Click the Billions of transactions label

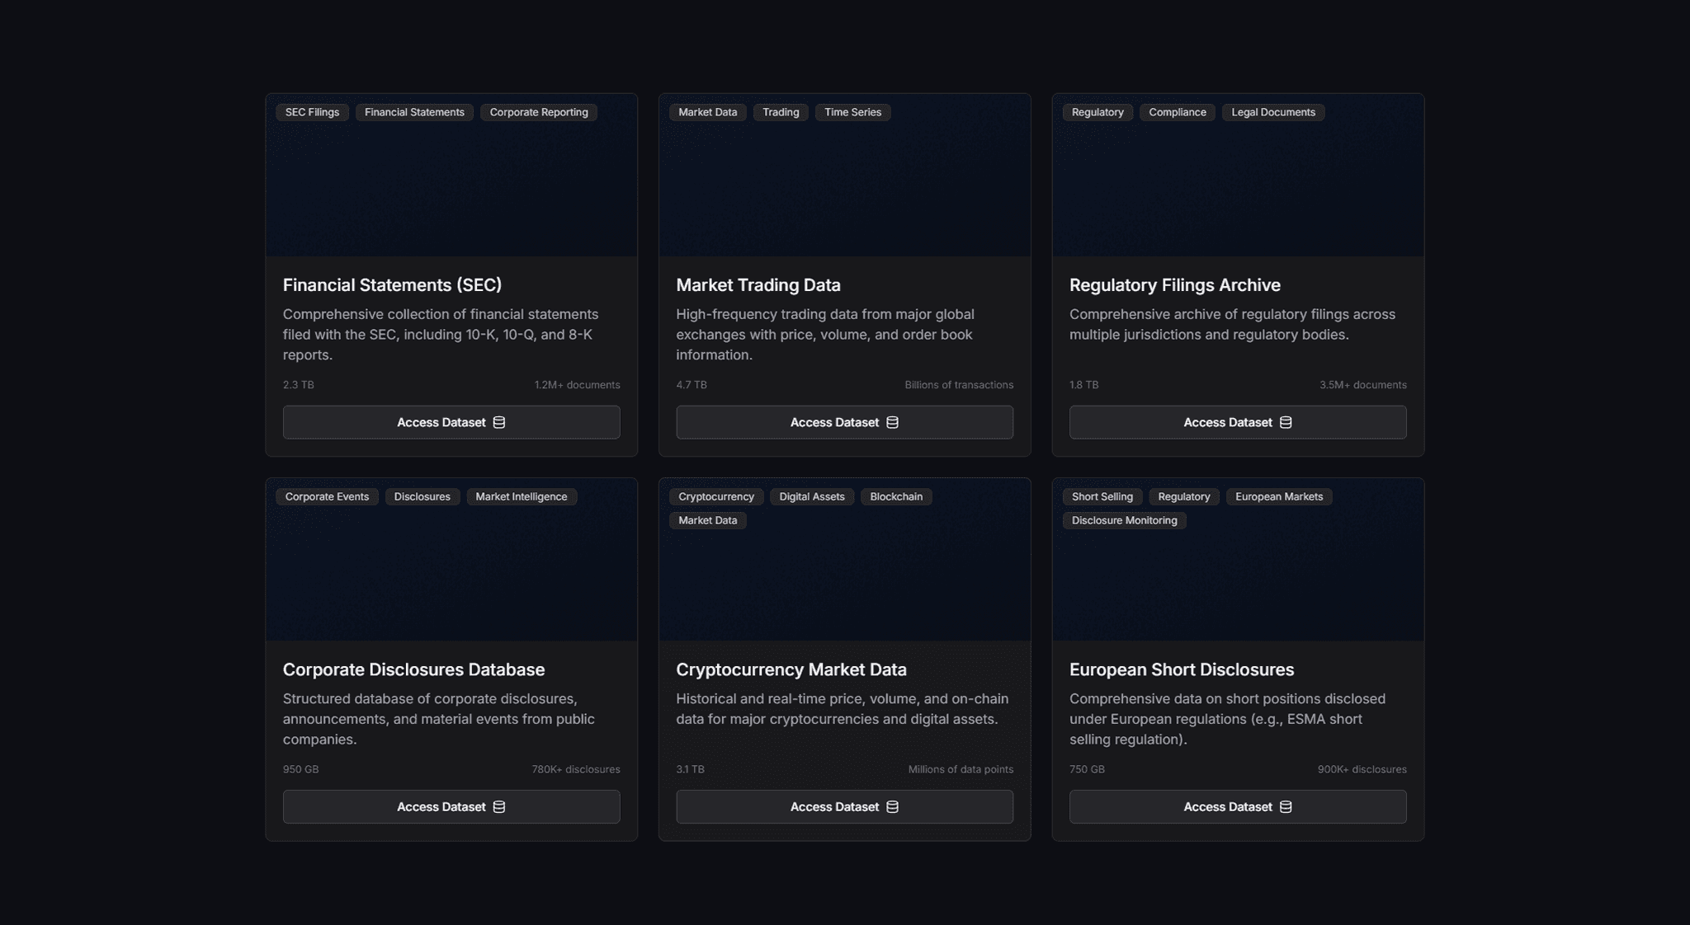click(959, 385)
